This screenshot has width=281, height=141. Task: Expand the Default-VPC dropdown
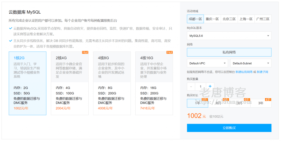[207, 63]
